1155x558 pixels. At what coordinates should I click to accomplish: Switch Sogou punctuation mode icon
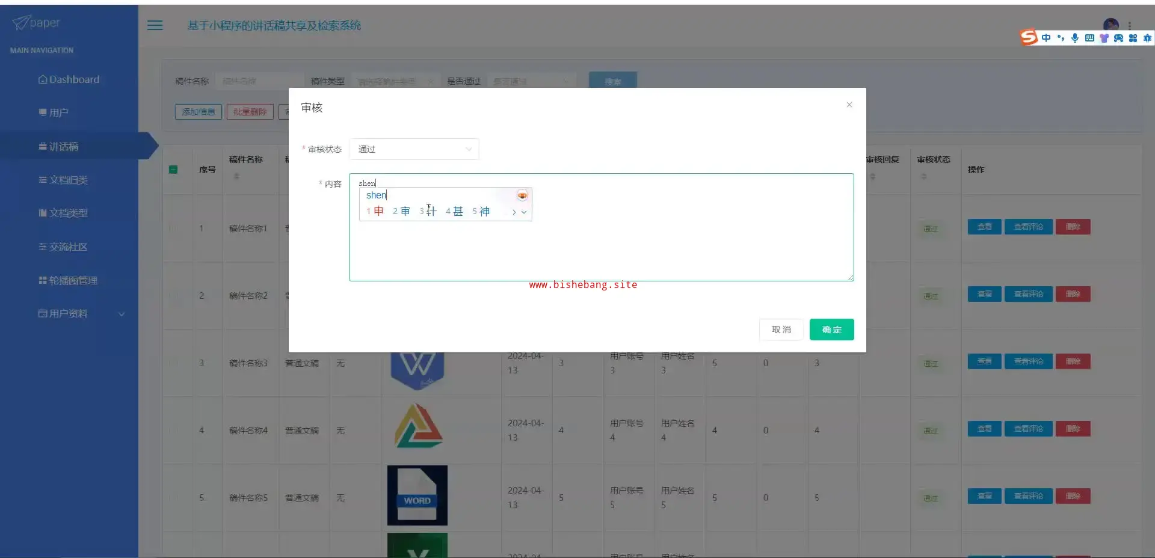1061,38
